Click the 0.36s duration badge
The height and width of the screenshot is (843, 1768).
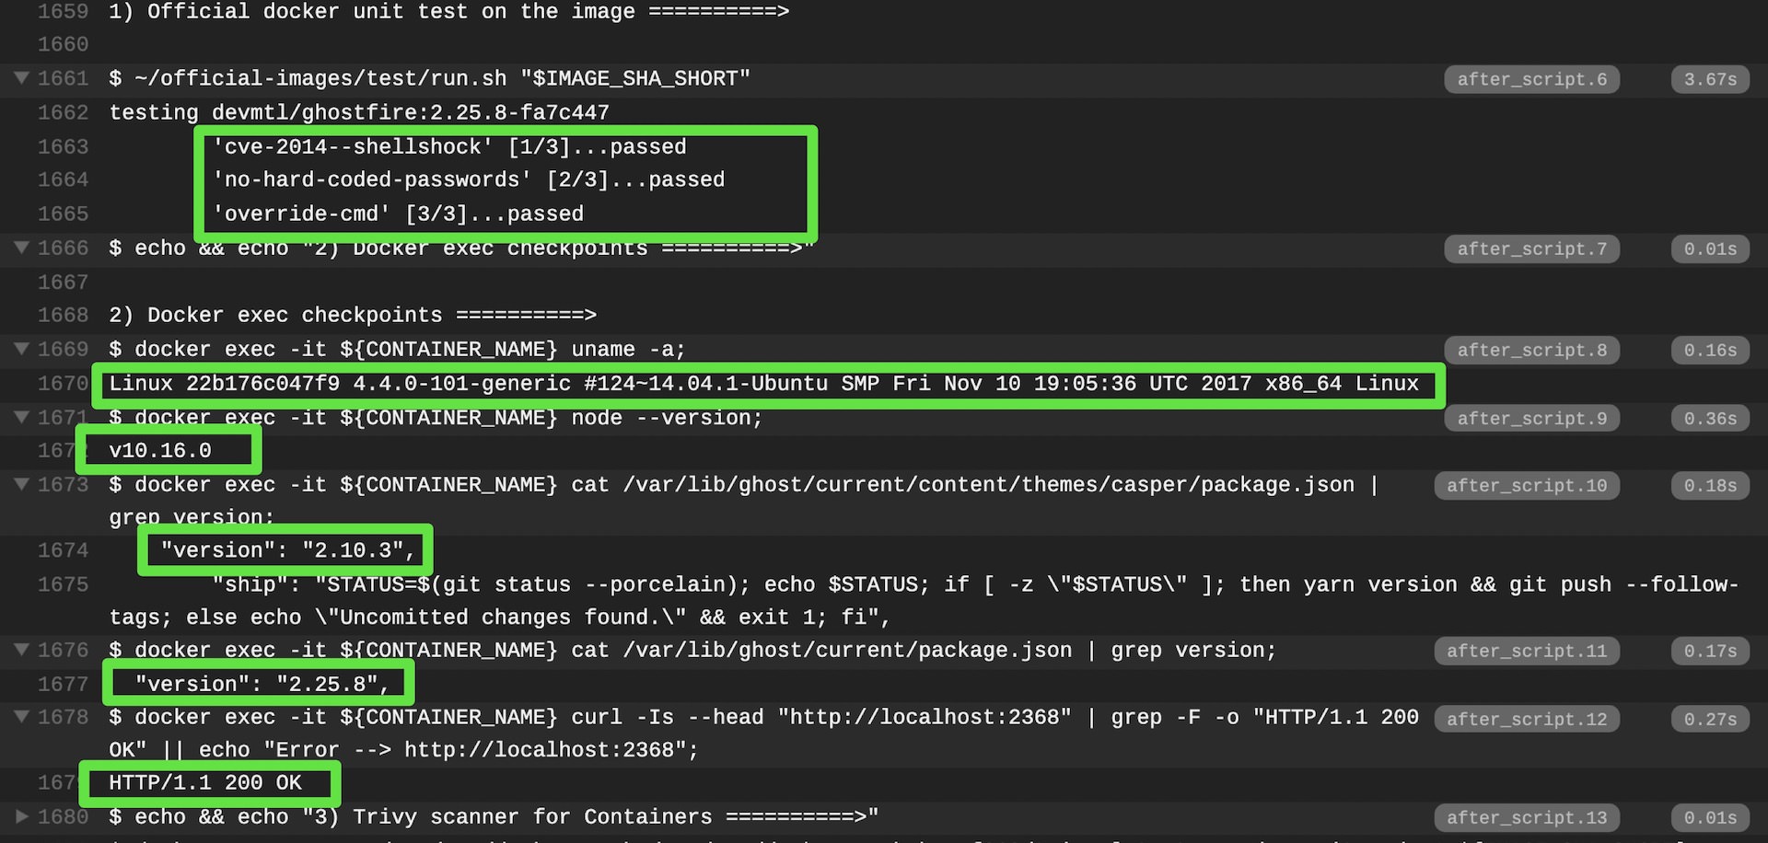(1710, 418)
